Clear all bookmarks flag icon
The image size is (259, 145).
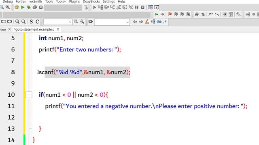(x=188, y=14)
